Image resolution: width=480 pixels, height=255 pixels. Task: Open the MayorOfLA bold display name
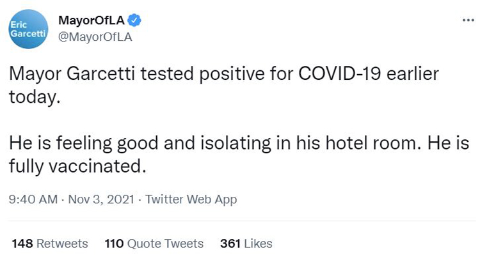(x=92, y=20)
